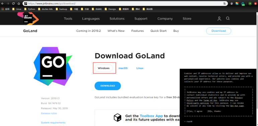The width and height of the screenshot is (258, 126).
Task: Select the macOS platform option
Action: tap(123, 68)
